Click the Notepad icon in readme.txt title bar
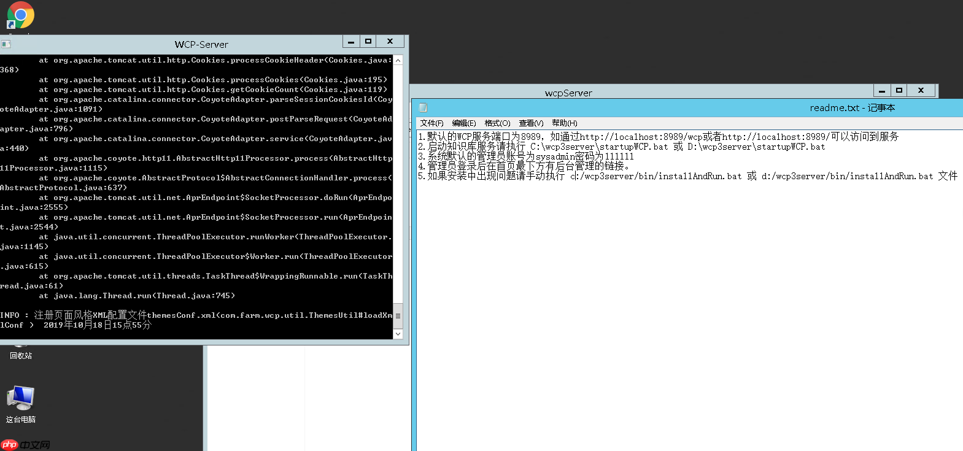This screenshot has height=451, width=963. pyautogui.click(x=423, y=108)
